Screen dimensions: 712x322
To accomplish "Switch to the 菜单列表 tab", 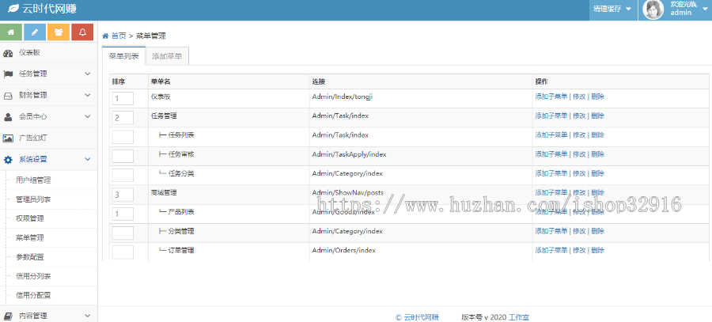I will click(x=124, y=56).
